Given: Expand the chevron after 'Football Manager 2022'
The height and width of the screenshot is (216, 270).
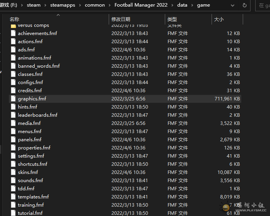Looking at the screenshot, I should tap(172, 5).
